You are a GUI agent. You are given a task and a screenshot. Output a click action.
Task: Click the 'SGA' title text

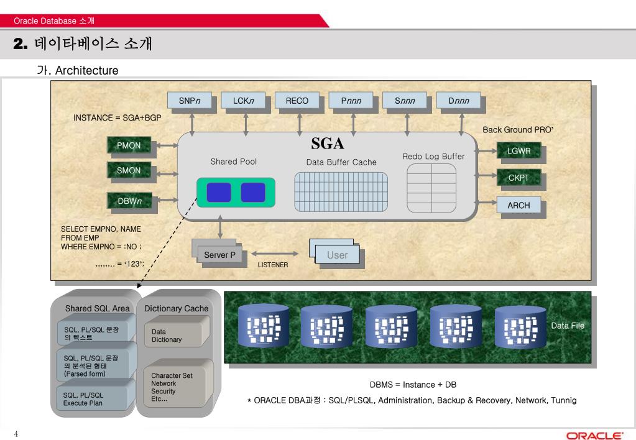pos(328,144)
